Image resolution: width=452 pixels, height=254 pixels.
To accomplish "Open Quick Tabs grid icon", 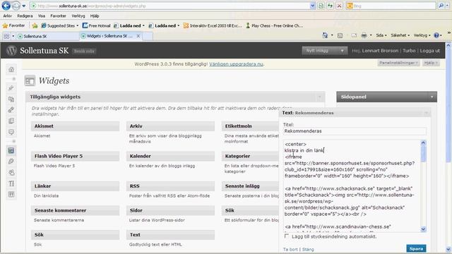I will point(6,36).
